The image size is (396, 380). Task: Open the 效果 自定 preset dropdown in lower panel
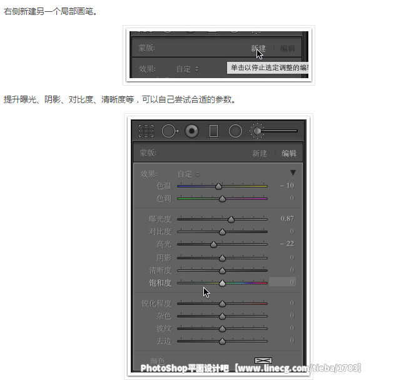(188, 174)
